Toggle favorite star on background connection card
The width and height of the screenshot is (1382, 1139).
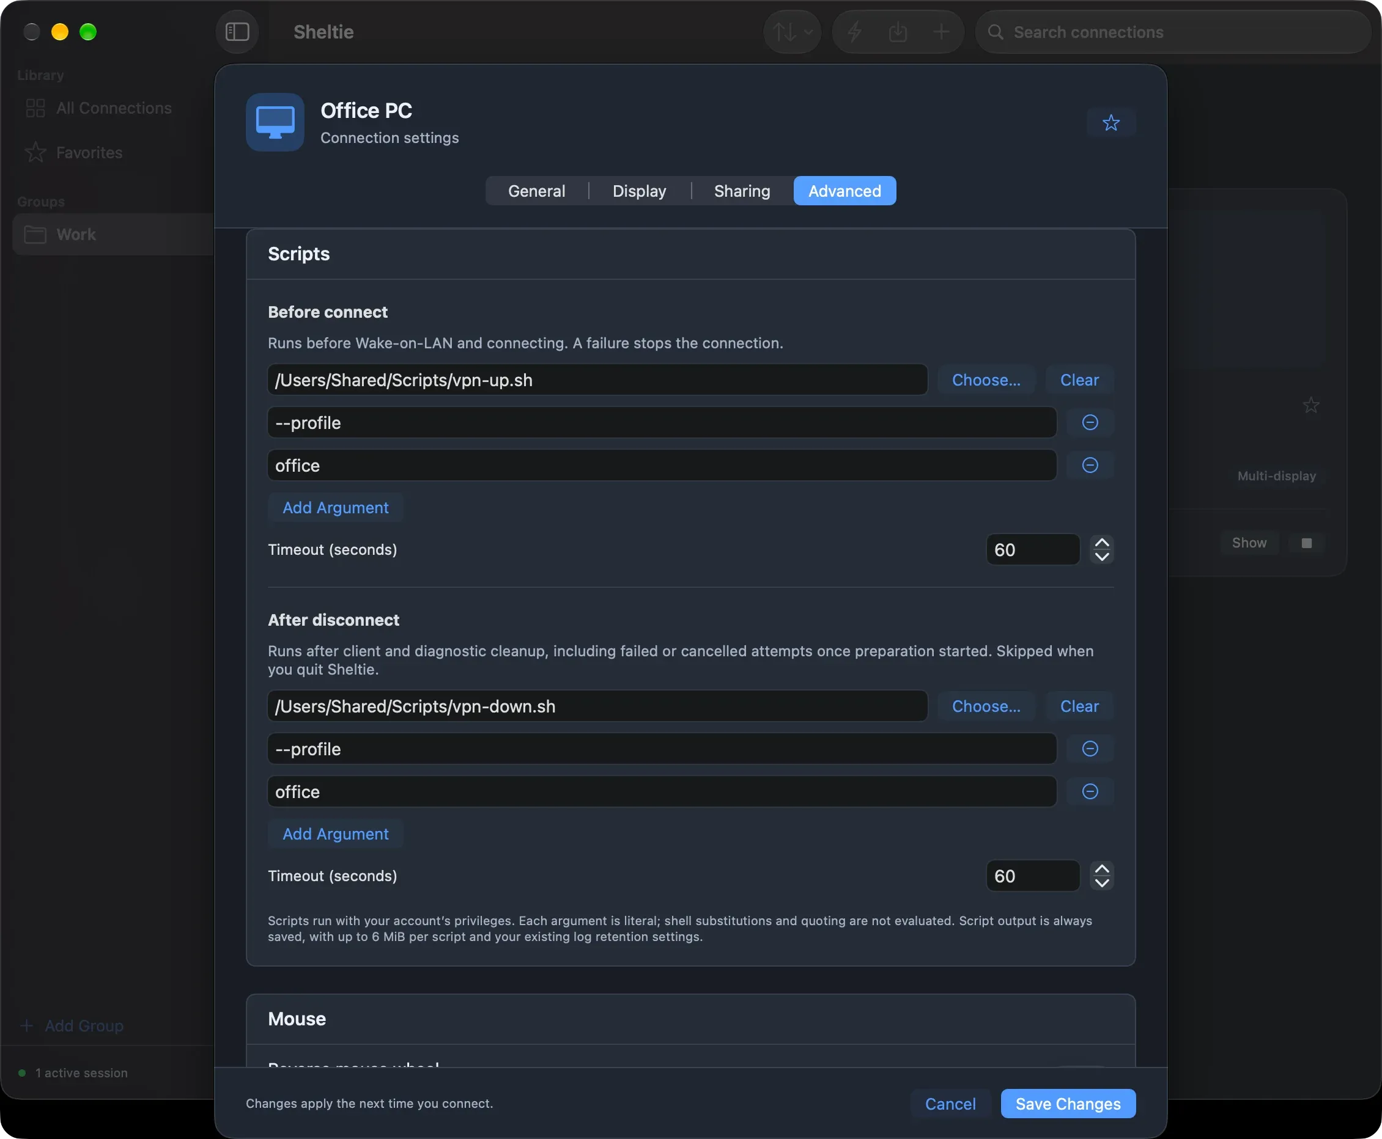tap(1310, 406)
